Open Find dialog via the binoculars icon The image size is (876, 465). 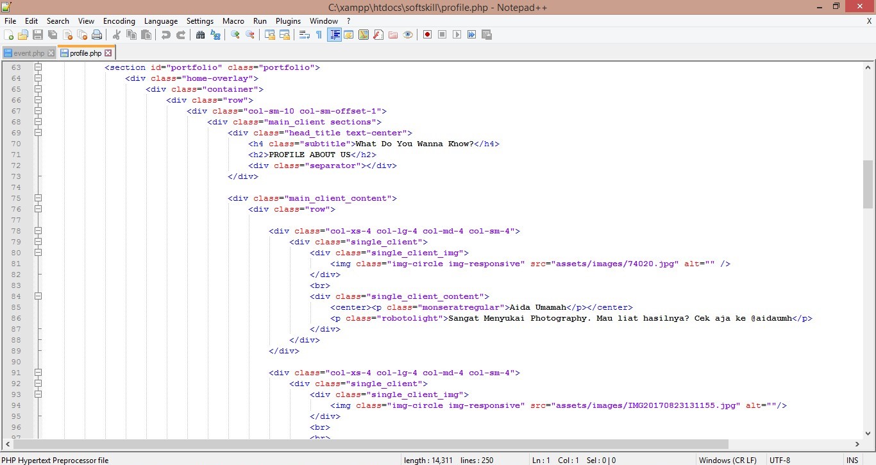201,35
